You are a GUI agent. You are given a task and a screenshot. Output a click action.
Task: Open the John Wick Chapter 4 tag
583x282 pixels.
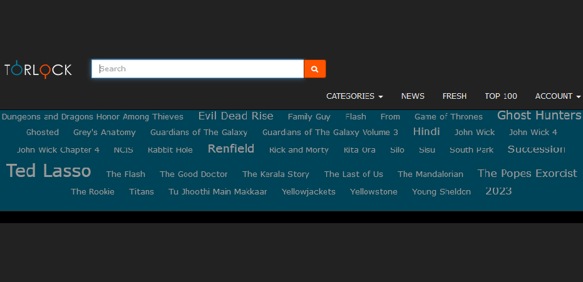[58, 150]
